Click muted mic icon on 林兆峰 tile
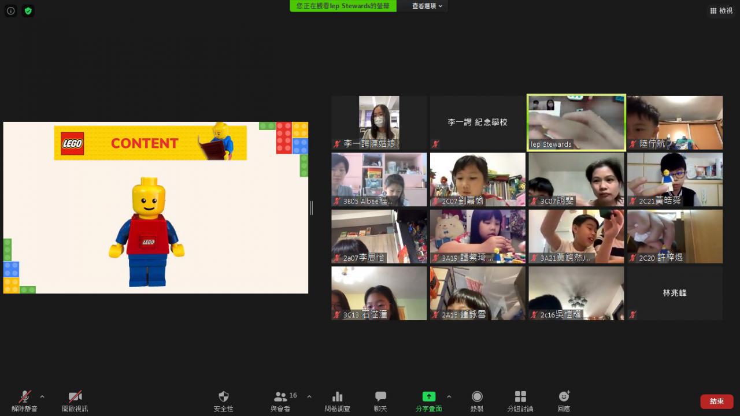Viewport: 740px width, 416px height. [633, 314]
